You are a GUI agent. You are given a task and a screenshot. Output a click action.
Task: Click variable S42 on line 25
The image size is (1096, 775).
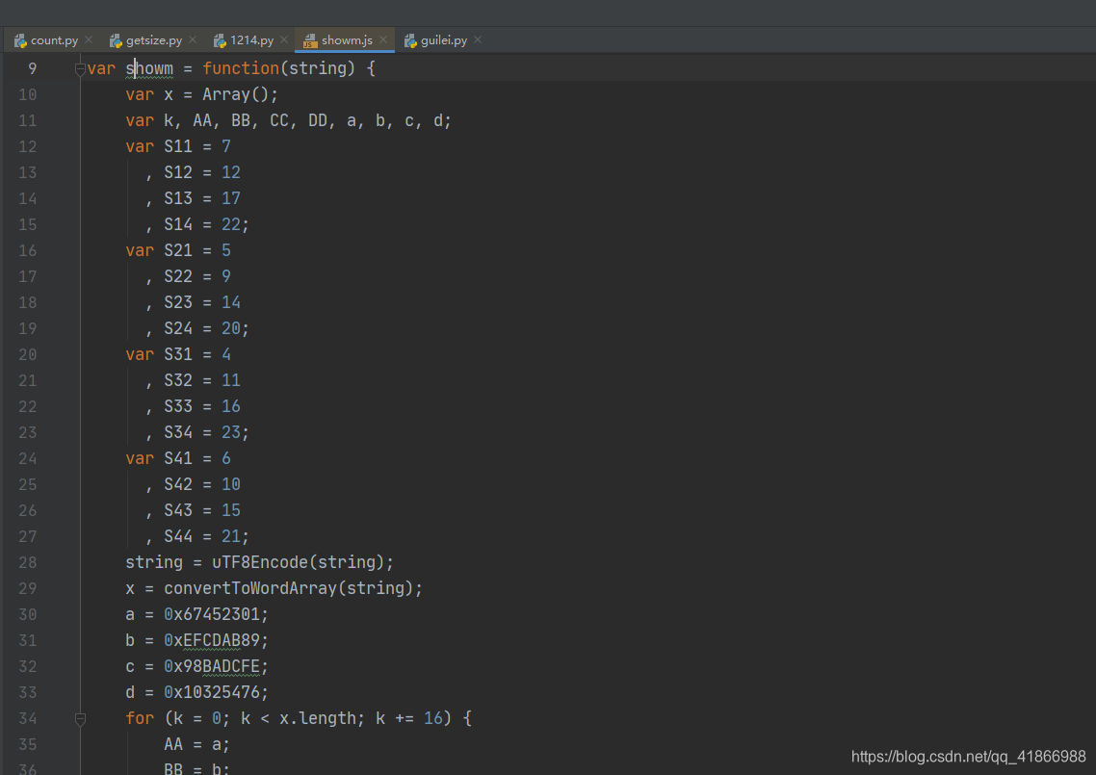point(178,484)
